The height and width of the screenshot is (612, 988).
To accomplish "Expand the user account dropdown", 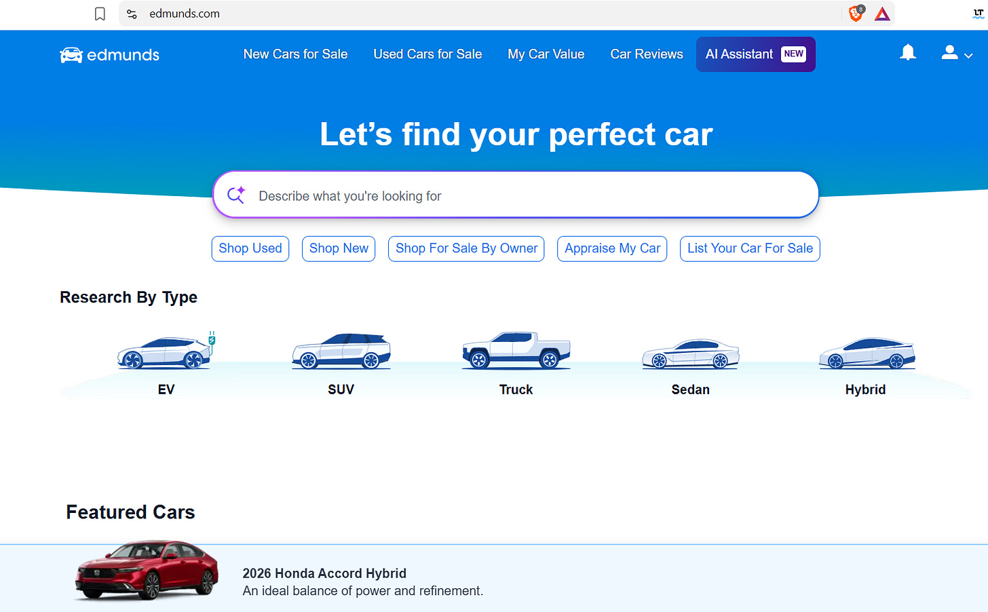I will pyautogui.click(x=957, y=54).
